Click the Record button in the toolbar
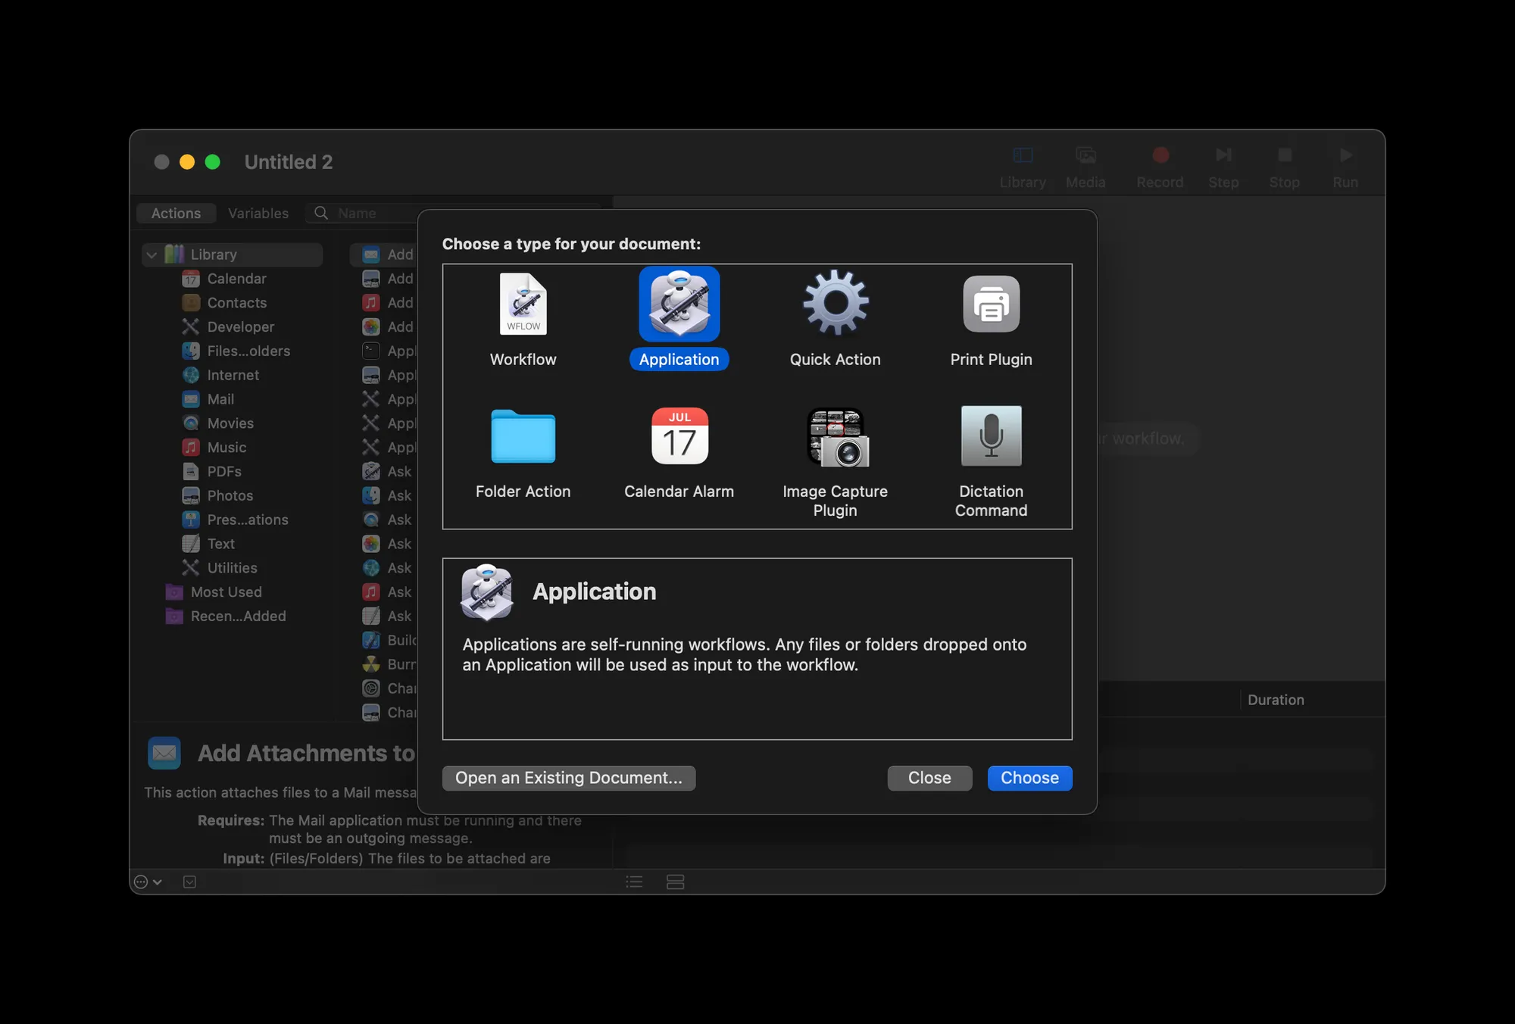 [1160, 155]
